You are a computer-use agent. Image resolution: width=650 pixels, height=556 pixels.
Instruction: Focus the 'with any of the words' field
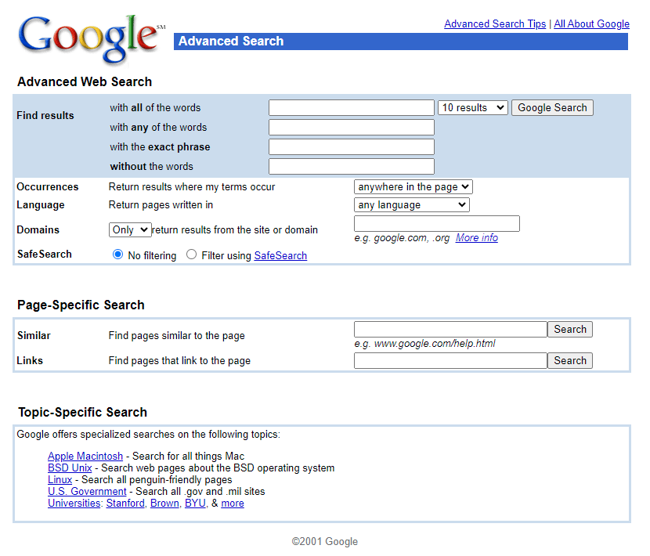pos(352,128)
